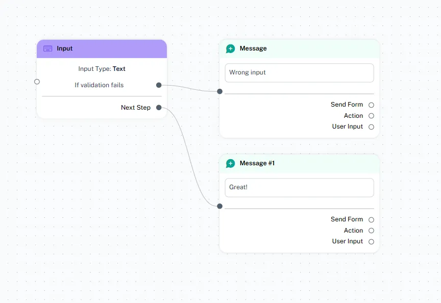Click the Send Form port on the Message node
The image size is (441, 303).
tap(371, 105)
